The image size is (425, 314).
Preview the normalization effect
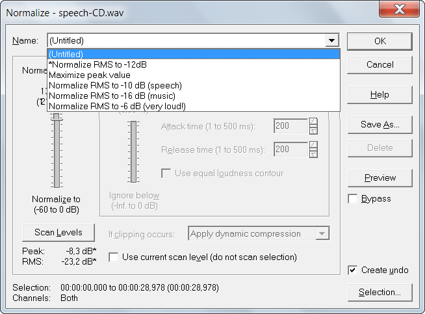[x=380, y=177]
